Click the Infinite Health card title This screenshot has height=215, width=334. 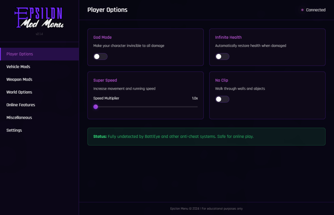point(228,37)
